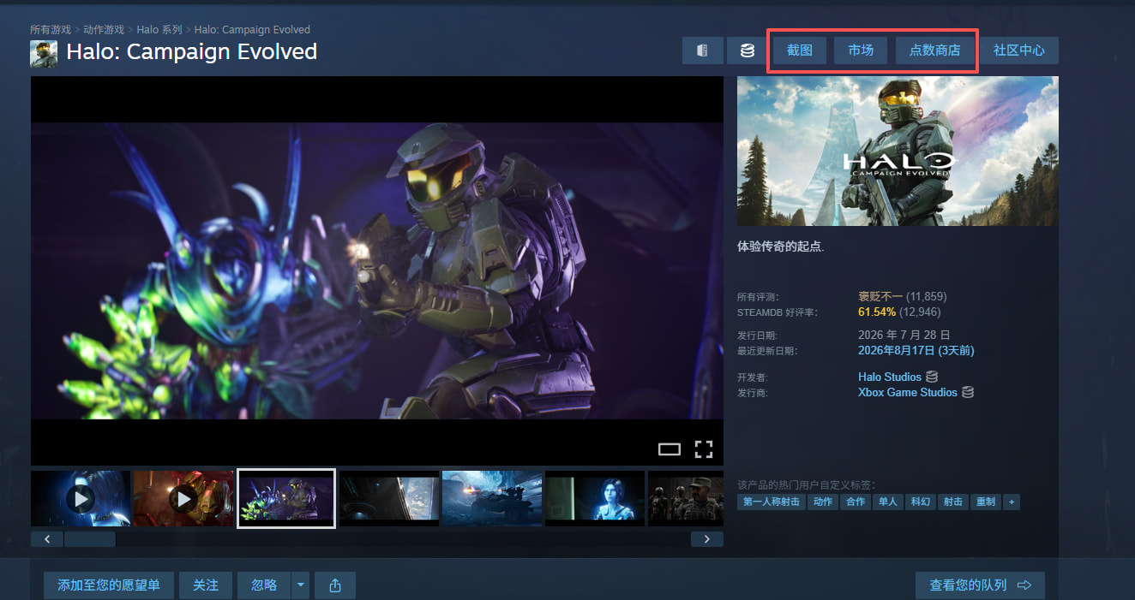Screen dimensions: 1135x600
Task: Select the 重制 tag
Action: (x=986, y=502)
